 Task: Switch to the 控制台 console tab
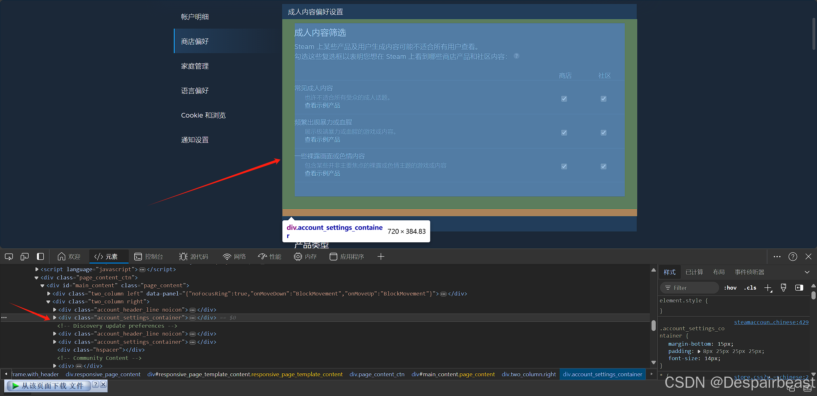(149, 256)
